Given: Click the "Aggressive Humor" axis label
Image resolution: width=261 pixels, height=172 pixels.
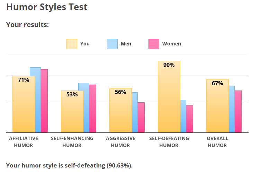Looking at the screenshot, I should (120, 142).
